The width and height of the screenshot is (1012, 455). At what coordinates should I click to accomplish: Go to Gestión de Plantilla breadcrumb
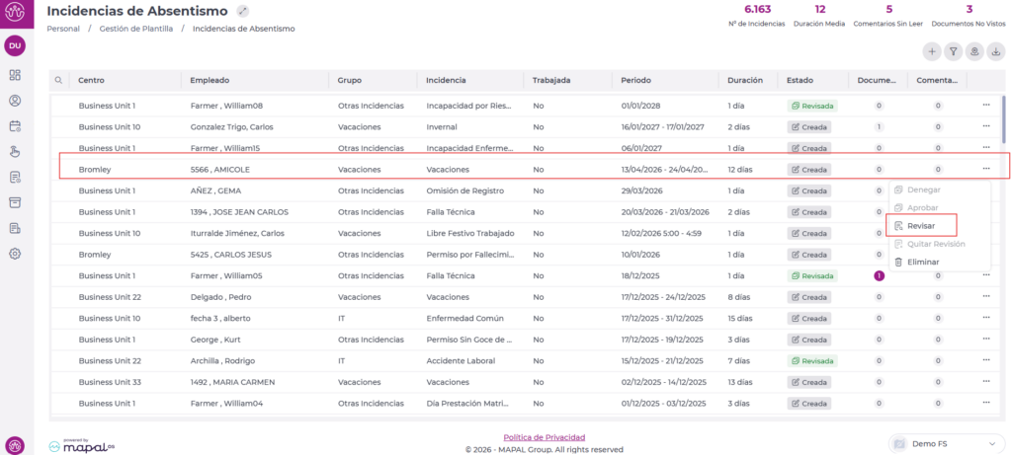135,29
